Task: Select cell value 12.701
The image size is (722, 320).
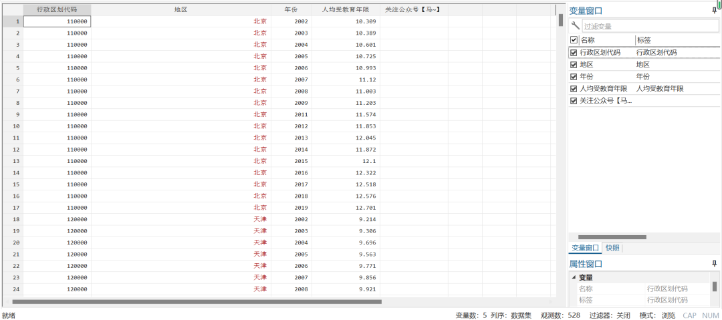Action: (x=346, y=207)
